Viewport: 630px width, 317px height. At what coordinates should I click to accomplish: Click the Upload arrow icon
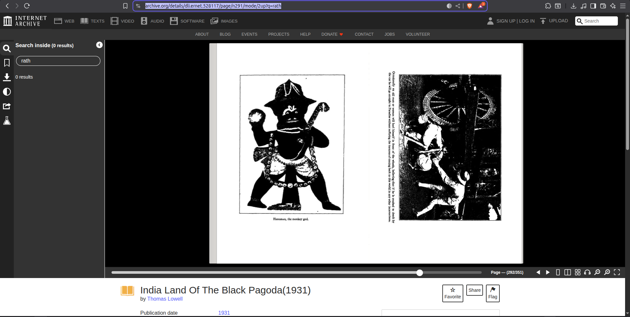pos(543,21)
